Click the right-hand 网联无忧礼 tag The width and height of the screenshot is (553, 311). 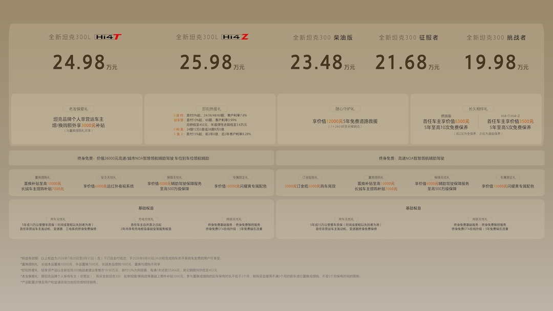coord(480,219)
